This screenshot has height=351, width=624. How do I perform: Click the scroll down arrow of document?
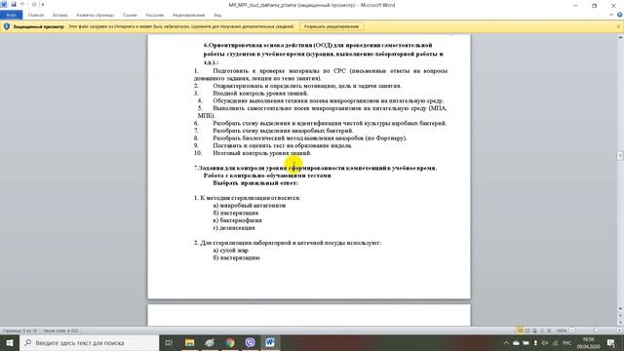click(x=620, y=309)
